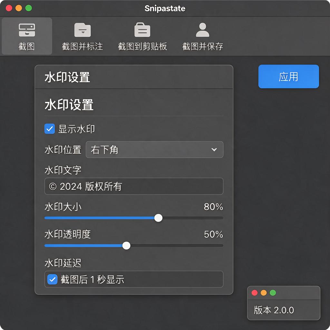Click the 截图并标注 tab label
The height and width of the screenshot is (330, 330).
point(82,46)
